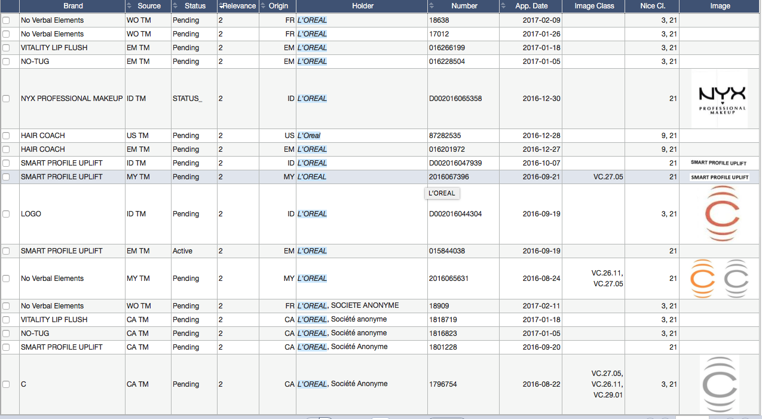Click the sort arrows in the Number column header

[432, 6]
